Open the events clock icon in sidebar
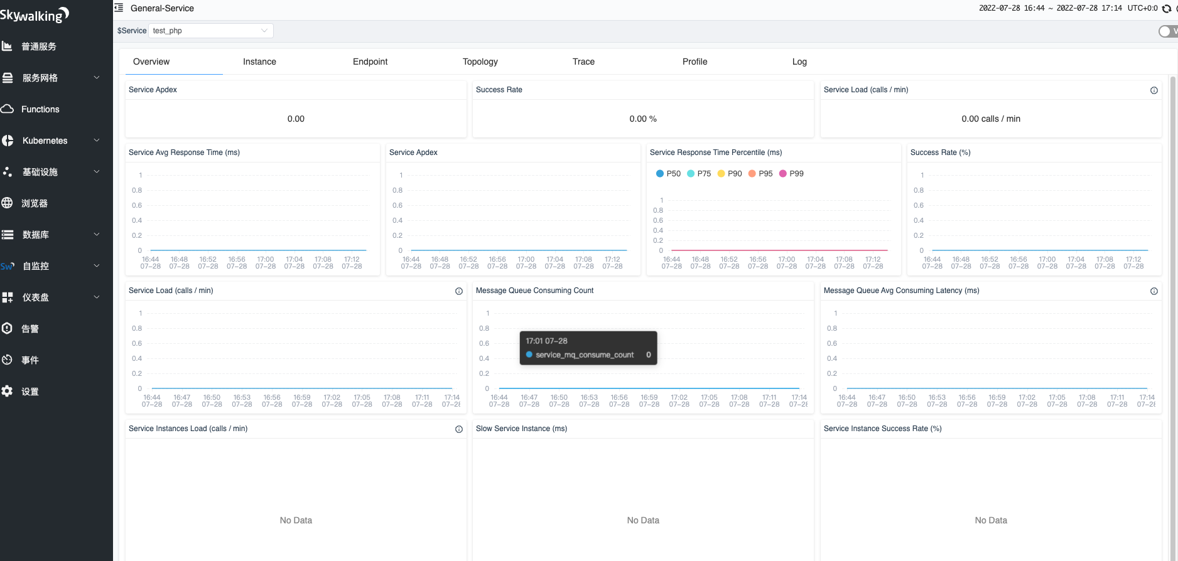Viewport: 1178px width, 561px height. tap(8, 360)
